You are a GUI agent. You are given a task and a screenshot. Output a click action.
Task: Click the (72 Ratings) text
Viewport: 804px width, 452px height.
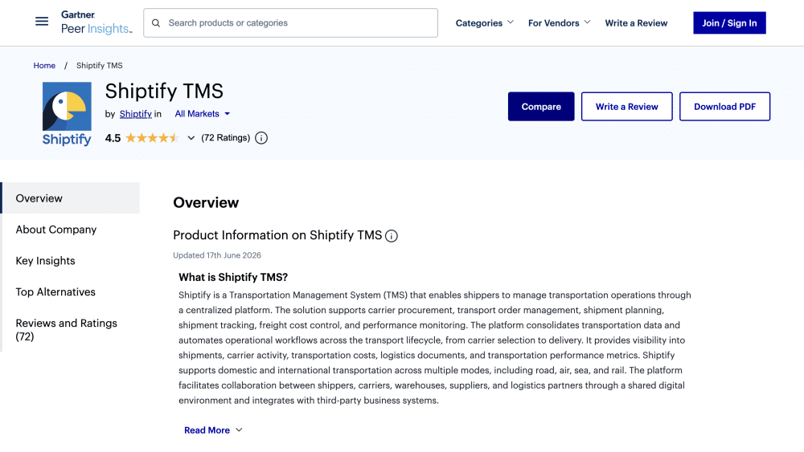coord(226,138)
